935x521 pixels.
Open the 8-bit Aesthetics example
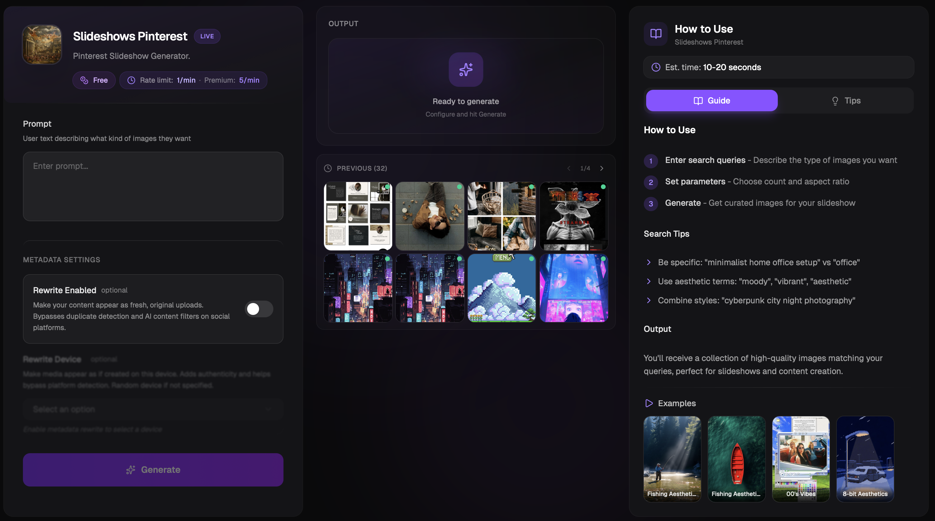(865, 459)
